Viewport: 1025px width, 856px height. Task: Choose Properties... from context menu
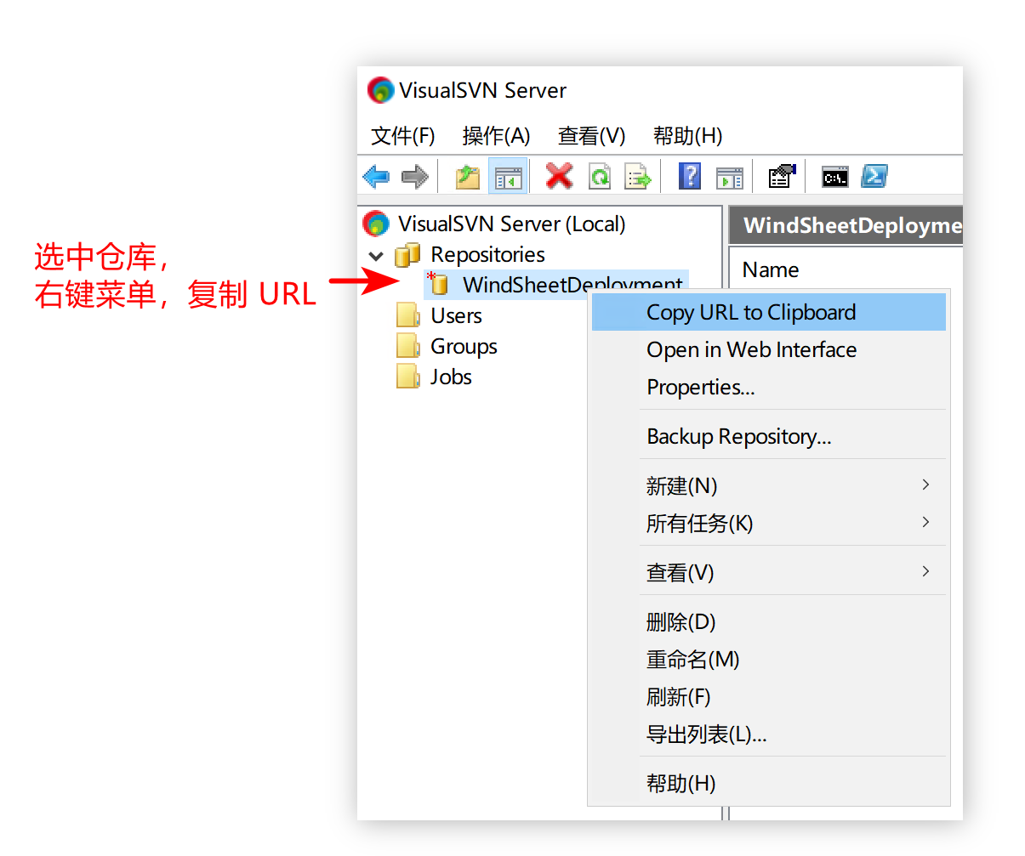pos(769,387)
